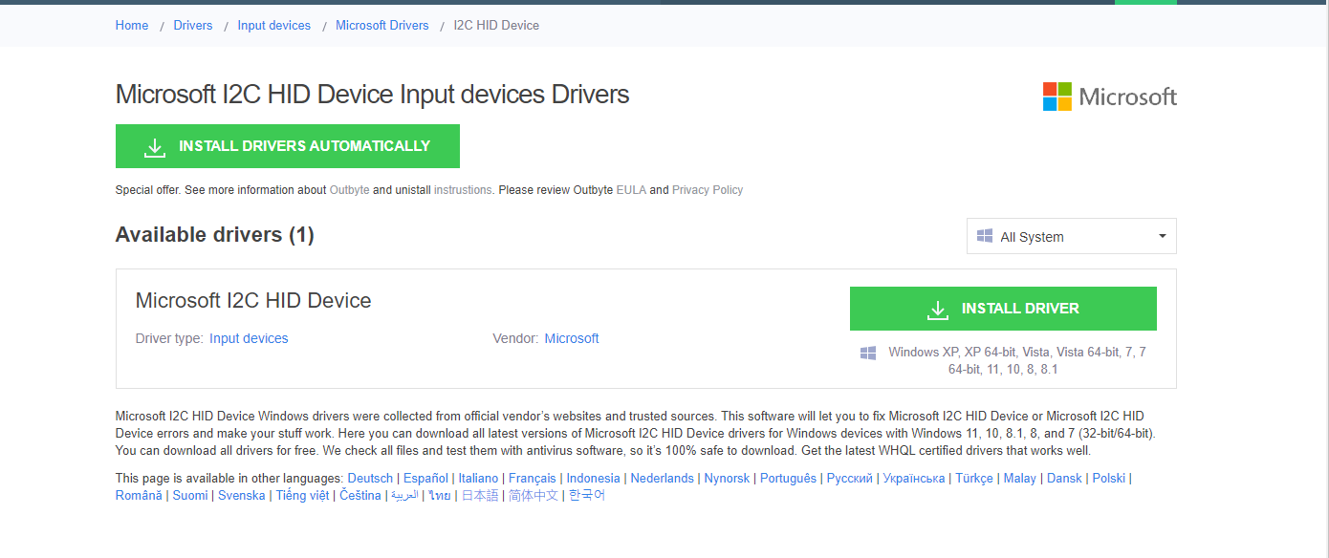Open Microsoft Drivers breadcrumb link
This screenshot has height=558, width=1329.
pyautogui.click(x=382, y=26)
